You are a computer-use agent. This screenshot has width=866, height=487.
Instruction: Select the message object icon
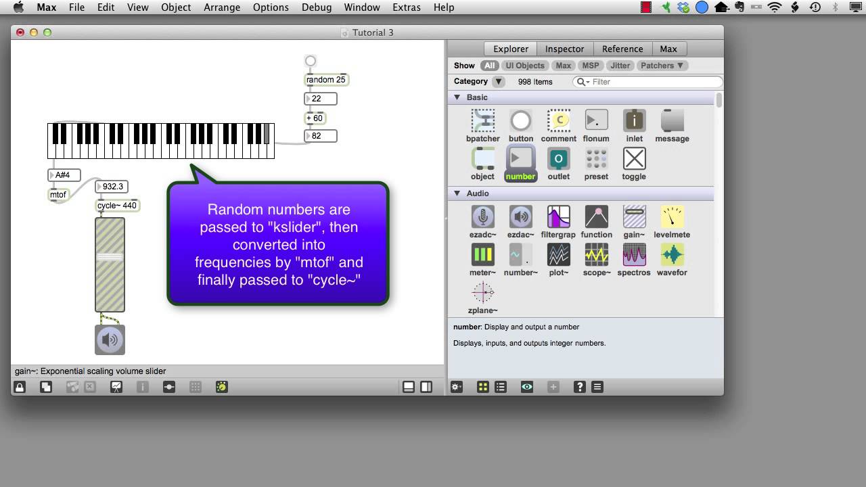coord(672,121)
